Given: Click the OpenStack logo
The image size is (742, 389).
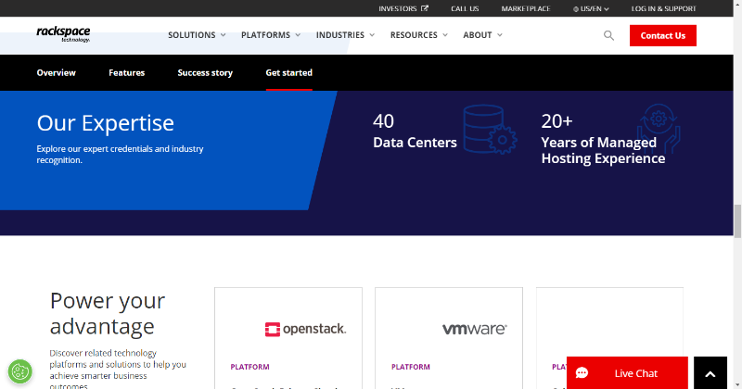Looking at the screenshot, I should 305,329.
